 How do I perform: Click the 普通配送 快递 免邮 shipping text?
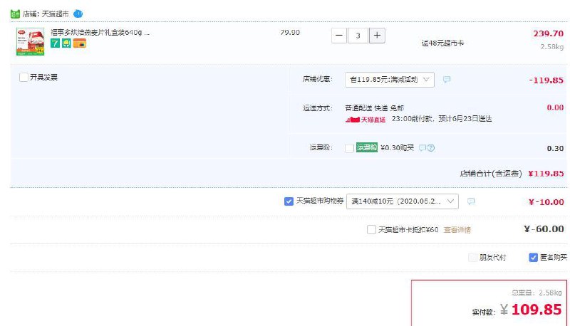375,108
